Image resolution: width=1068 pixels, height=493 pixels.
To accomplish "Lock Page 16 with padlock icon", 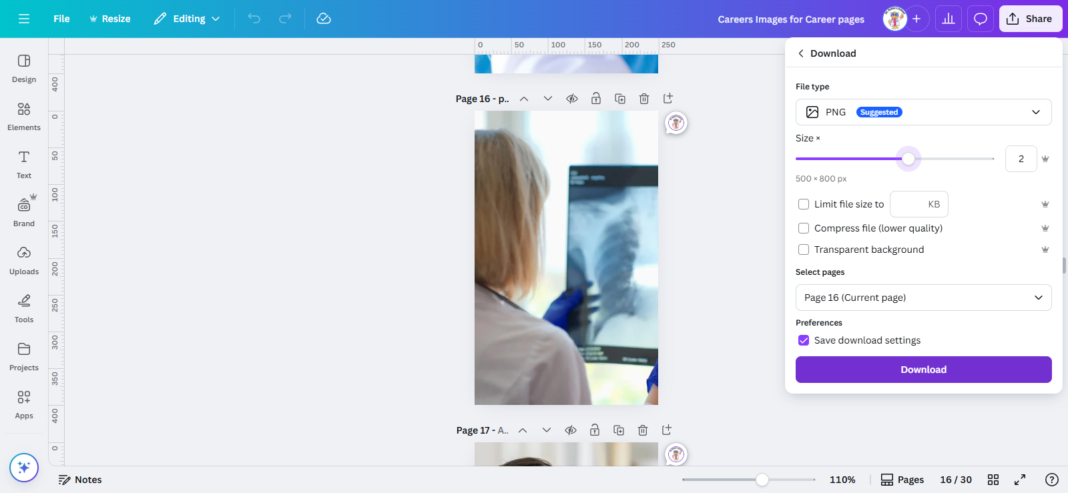I will [596, 99].
